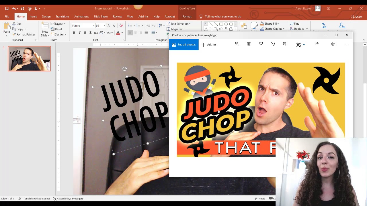Toggle justify text alignment
This screenshot has height=206, width=367.
point(146,33)
